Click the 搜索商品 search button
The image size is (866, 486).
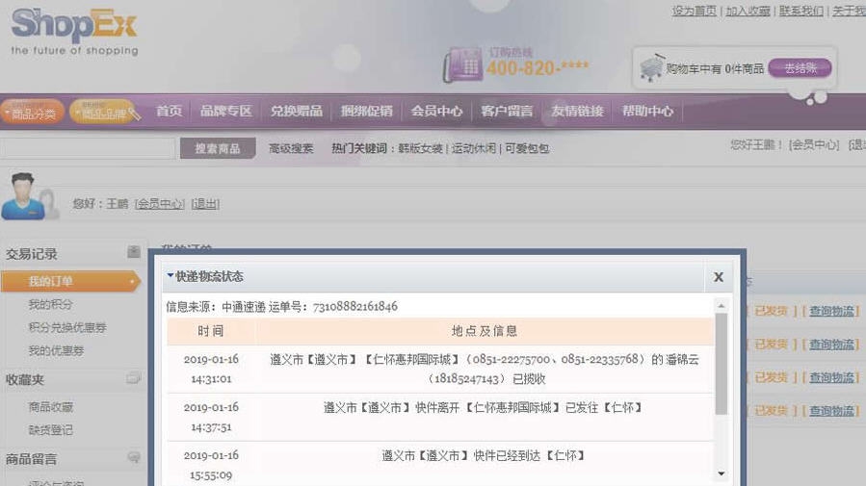pos(218,148)
